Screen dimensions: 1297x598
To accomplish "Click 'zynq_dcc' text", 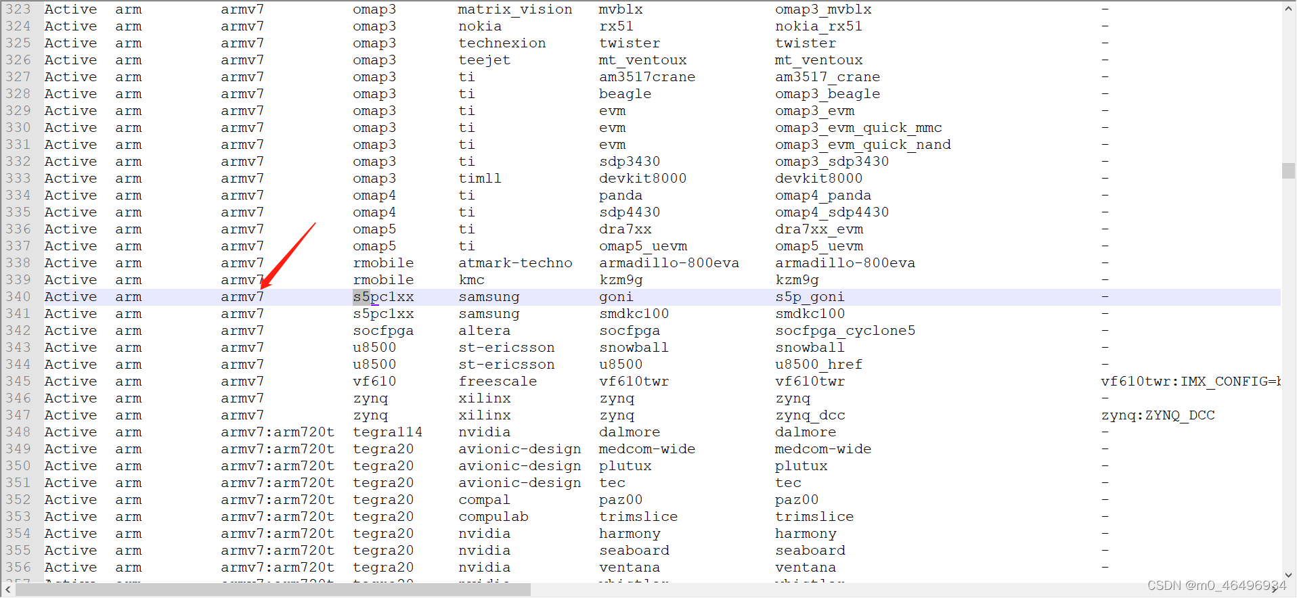I will pos(810,415).
